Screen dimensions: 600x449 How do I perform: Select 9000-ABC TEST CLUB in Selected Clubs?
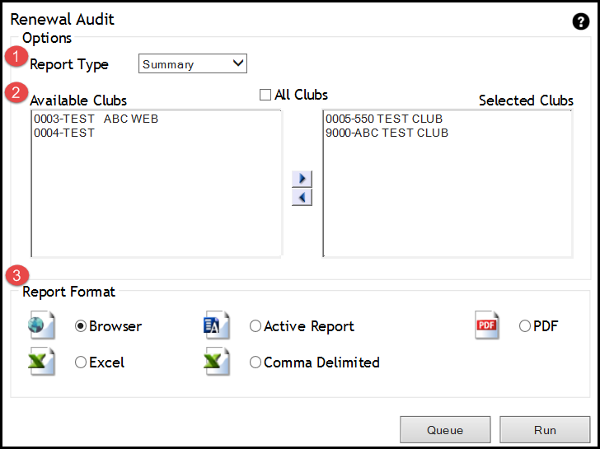[x=387, y=133]
